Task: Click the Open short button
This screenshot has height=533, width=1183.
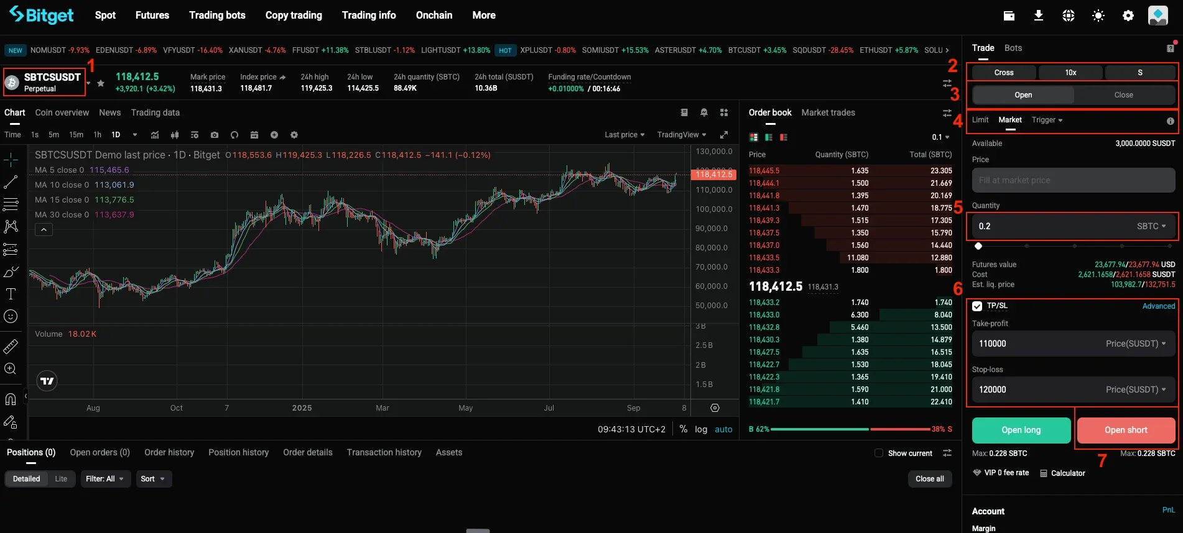Action: coord(1126,430)
